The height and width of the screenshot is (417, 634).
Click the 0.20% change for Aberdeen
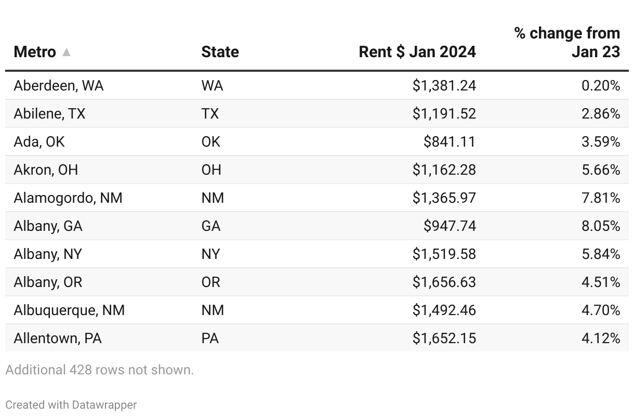tap(601, 85)
